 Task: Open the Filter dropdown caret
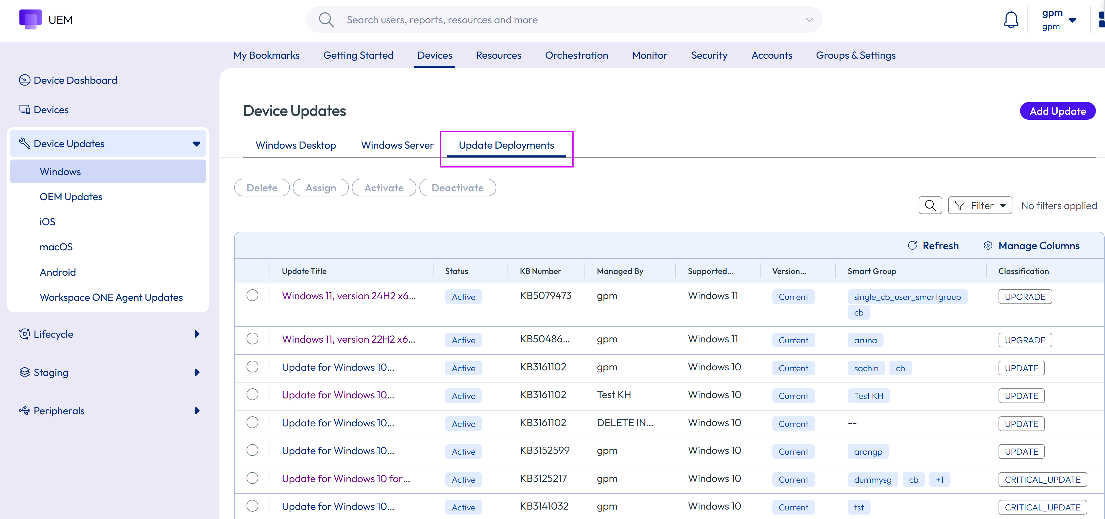1002,206
